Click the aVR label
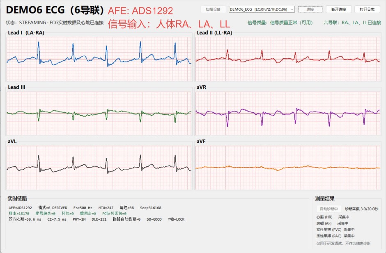Screen dimensions: 386x253 click(x=201, y=87)
